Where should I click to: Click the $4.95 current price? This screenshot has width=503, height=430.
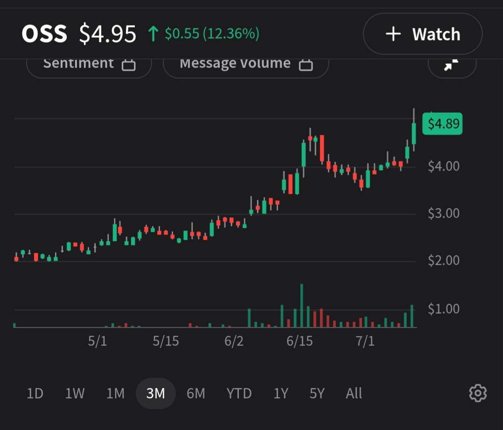coord(107,34)
